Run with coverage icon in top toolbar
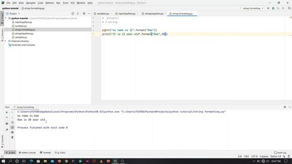The width and height of the screenshot is (292, 164). [x=278, y=8]
